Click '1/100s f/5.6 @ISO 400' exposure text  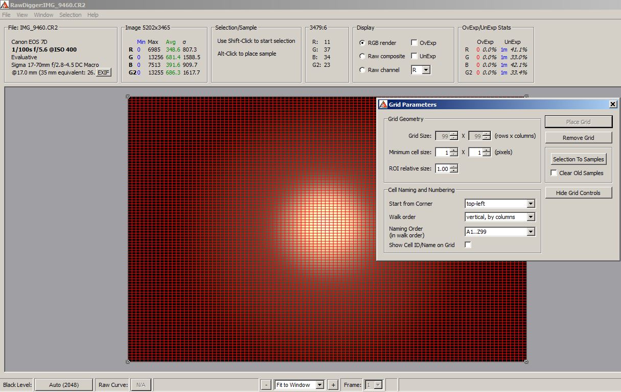[x=44, y=50]
